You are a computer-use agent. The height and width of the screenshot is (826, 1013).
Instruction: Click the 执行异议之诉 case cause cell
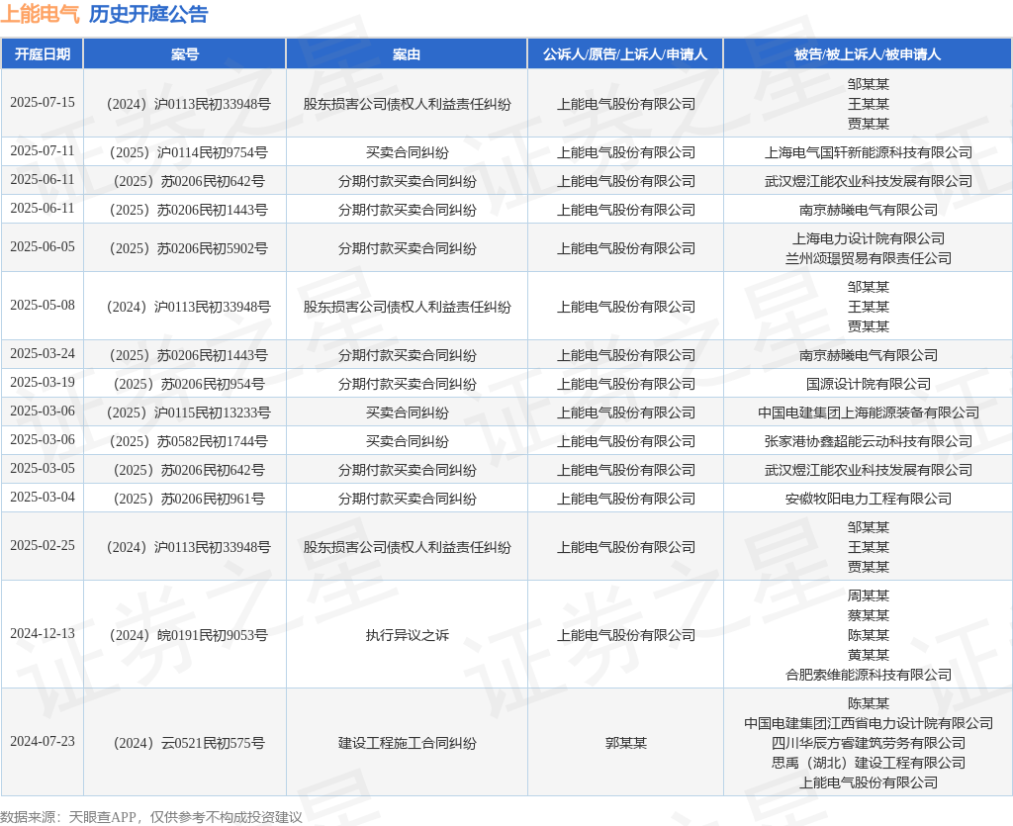point(407,635)
